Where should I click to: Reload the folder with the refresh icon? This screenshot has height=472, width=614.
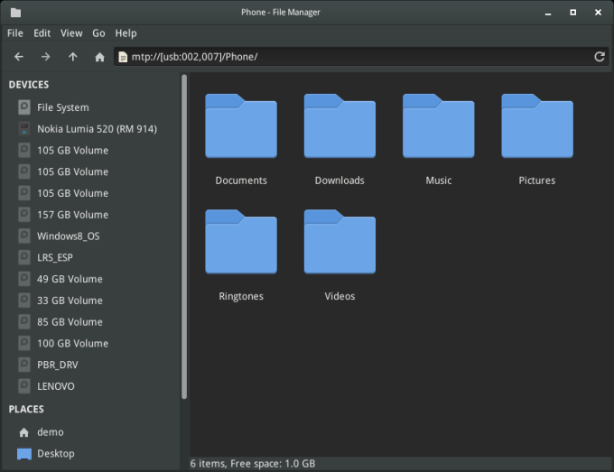point(599,57)
